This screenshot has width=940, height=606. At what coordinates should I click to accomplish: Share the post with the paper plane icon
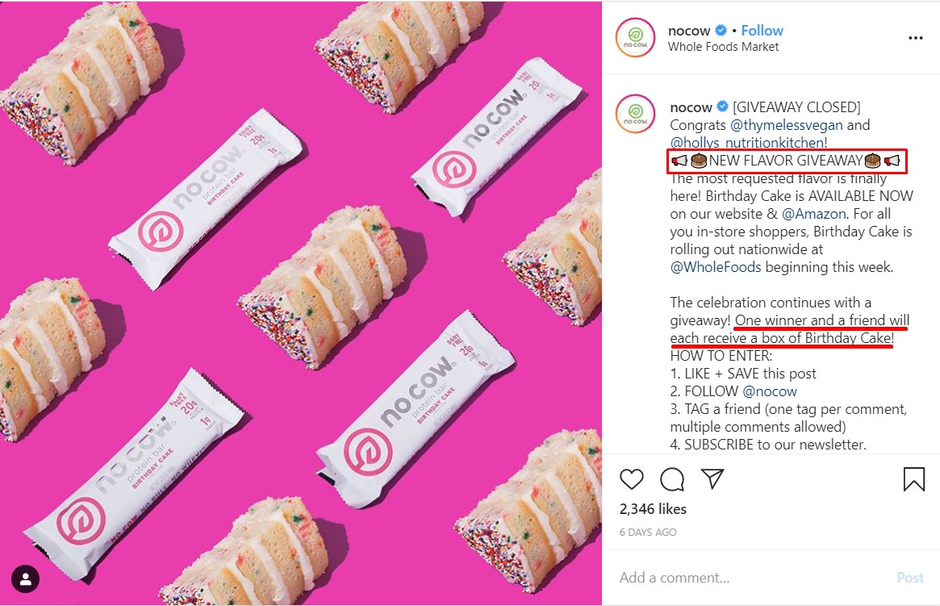pos(712,479)
